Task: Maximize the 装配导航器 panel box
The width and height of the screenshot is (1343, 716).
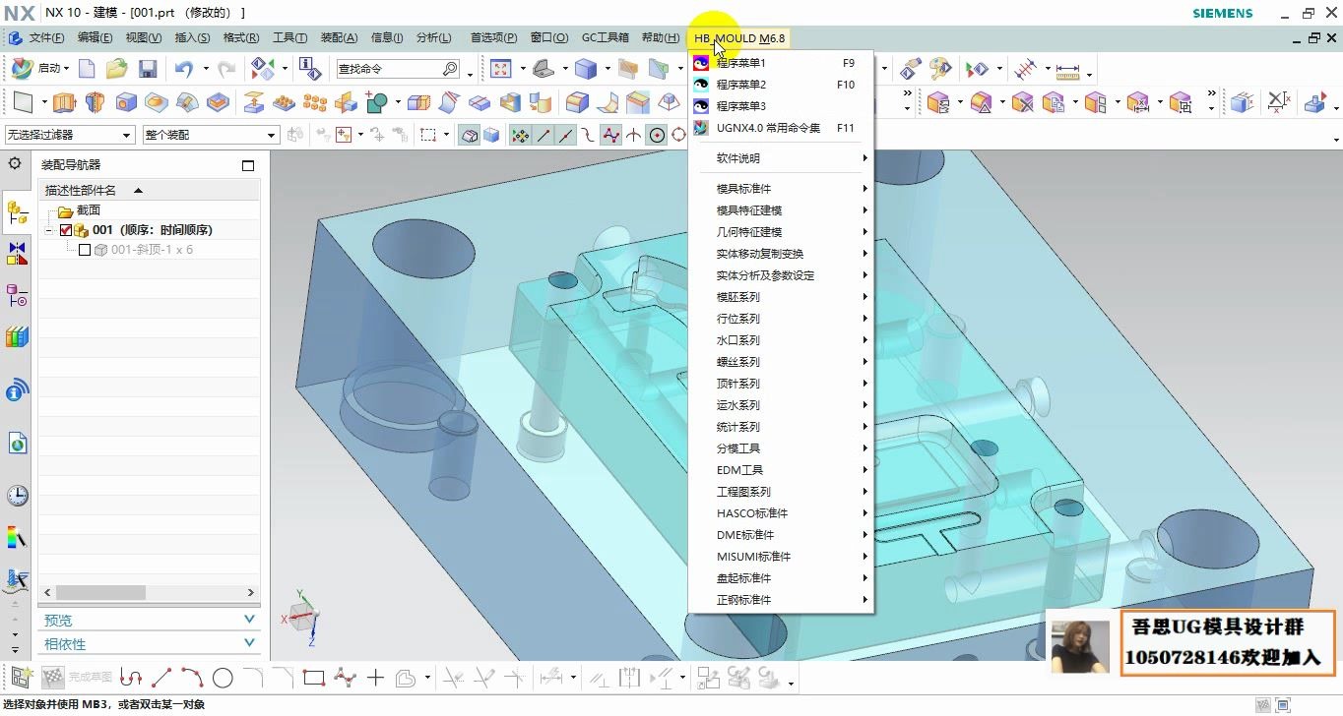Action: pos(247,165)
